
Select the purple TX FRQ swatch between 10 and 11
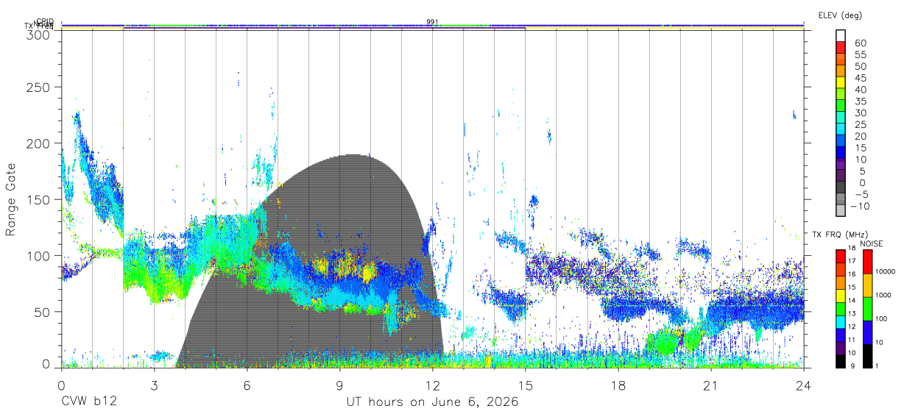tap(840, 347)
